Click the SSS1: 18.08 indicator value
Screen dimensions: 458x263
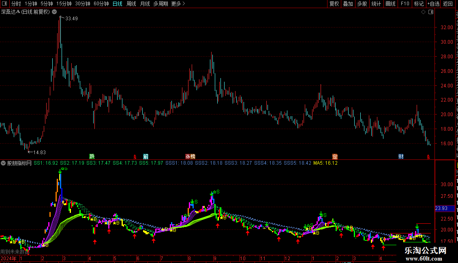click(x=179, y=163)
